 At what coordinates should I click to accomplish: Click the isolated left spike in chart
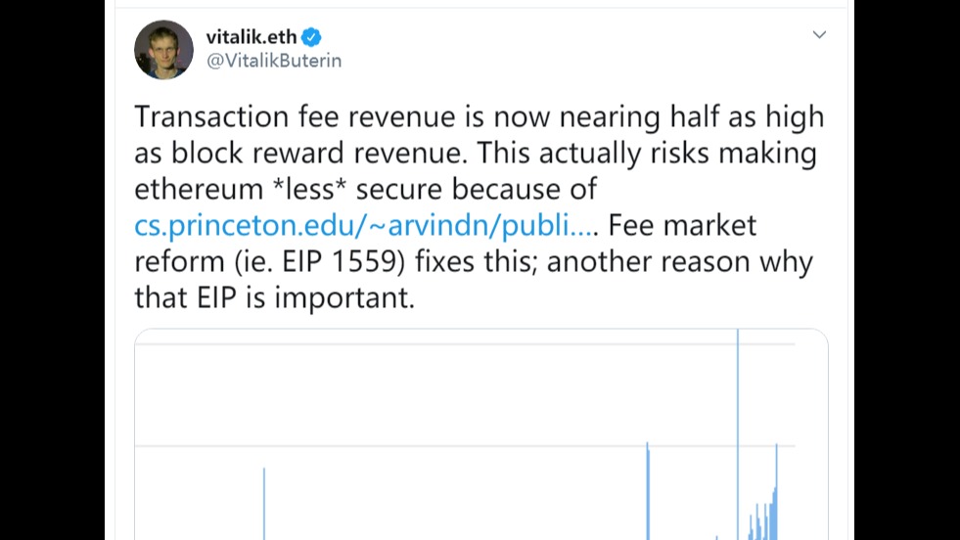(264, 504)
